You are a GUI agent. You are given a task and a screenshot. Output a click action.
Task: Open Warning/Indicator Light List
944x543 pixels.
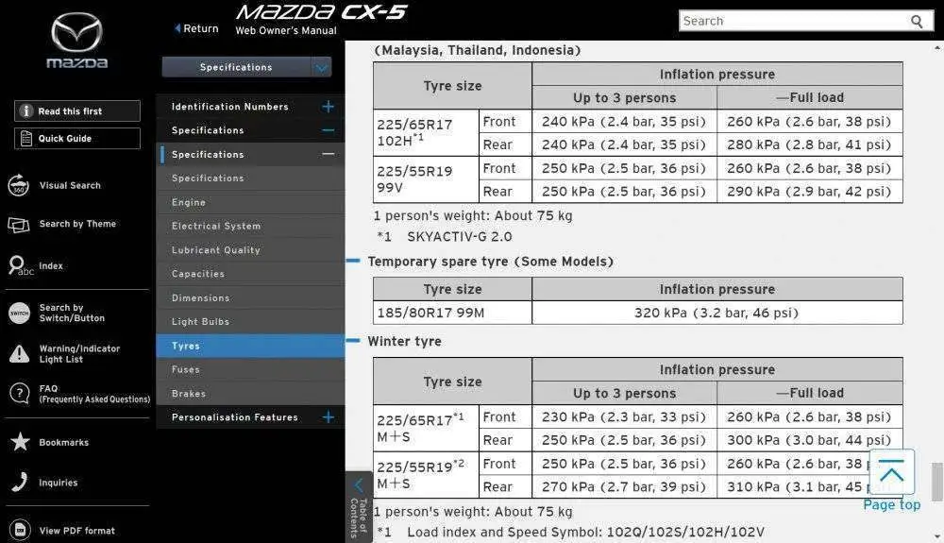point(78,354)
